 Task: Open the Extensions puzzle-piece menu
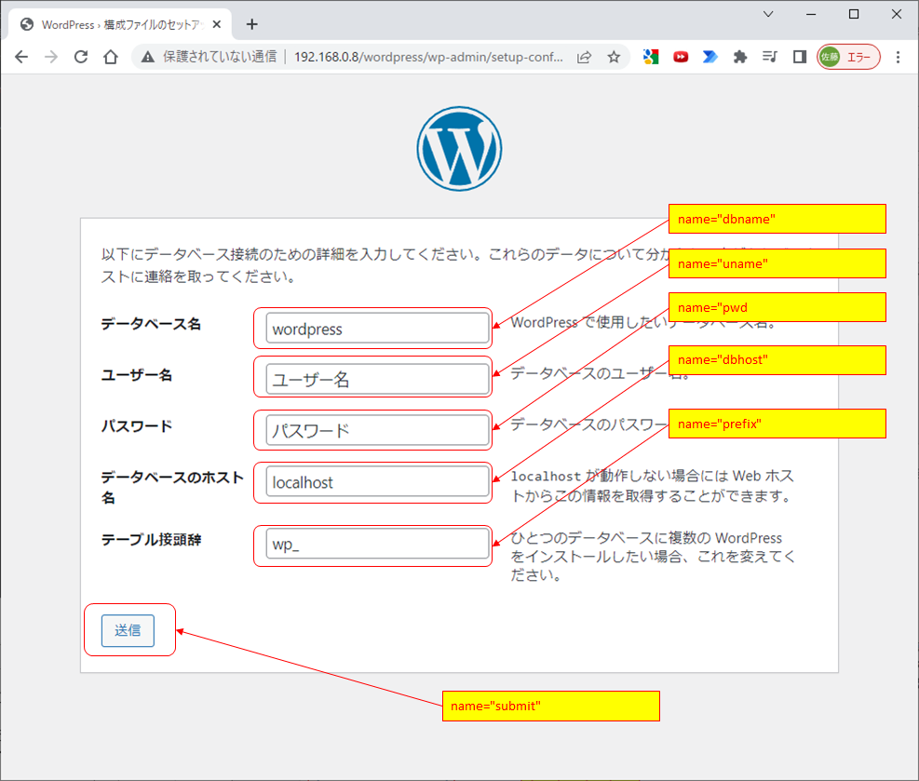[x=740, y=57]
